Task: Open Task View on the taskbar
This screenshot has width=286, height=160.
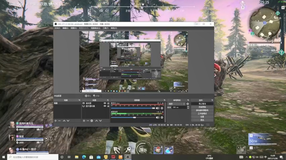Action: coord(69,157)
